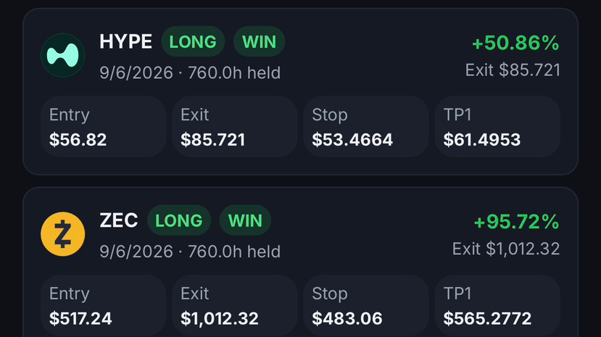This screenshot has height=337, width=601.
Task: Click the ZEC Zcash coin icon
Action: (63, 234)
